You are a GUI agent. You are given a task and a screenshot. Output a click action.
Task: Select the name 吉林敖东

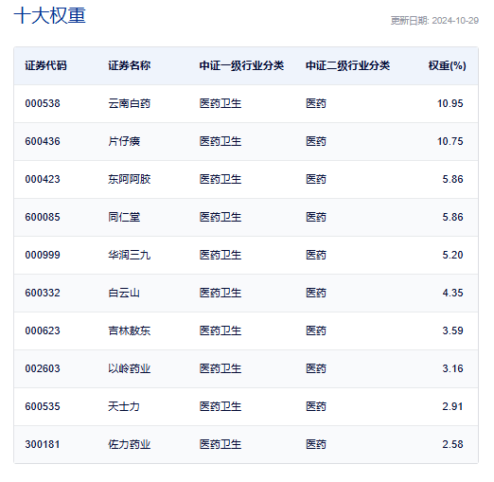[130, 330]
